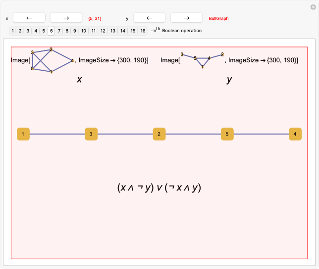Select Boolean operation number 4
Screen dimensions: 319x269
(x=36, y=31)
